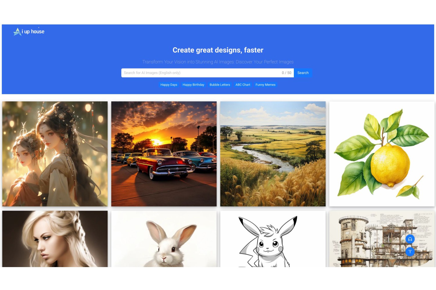The height and width of the screenshot is (290, 436).
Task: Click the AI up house logo
Action: (x=29, y=32)
